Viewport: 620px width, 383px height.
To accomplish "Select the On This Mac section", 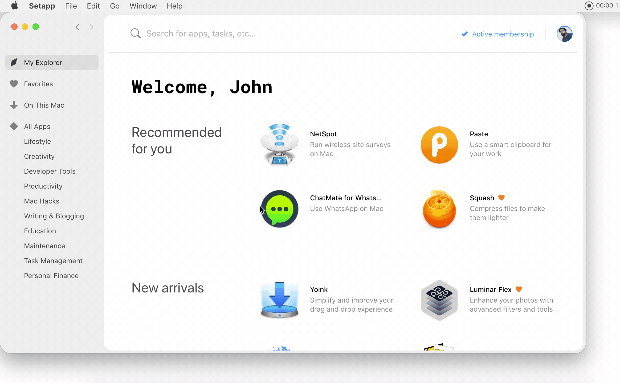I will coord(44,105).
